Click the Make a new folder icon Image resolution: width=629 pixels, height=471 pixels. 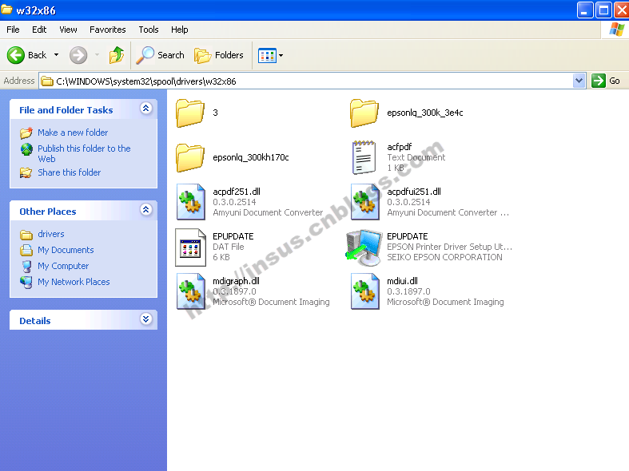click(x=26, y=133)
